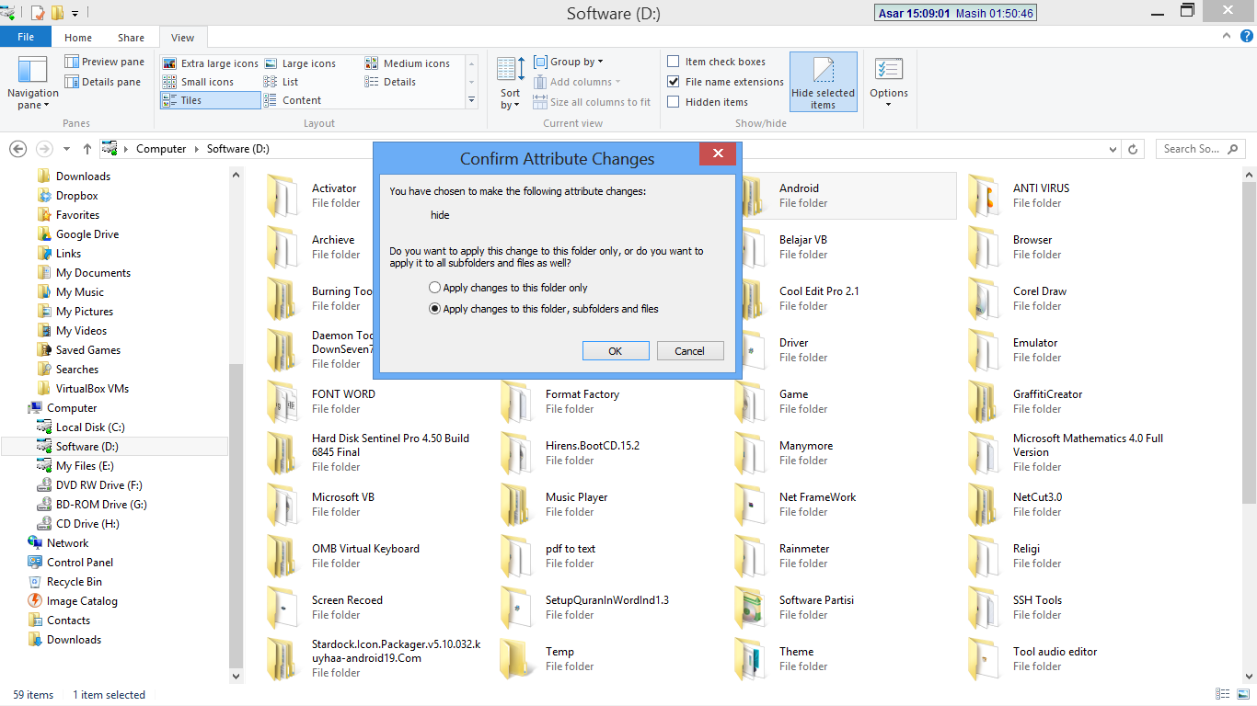Enable Item check boxes
The image size is (1257, 706).
coord(673,61)
